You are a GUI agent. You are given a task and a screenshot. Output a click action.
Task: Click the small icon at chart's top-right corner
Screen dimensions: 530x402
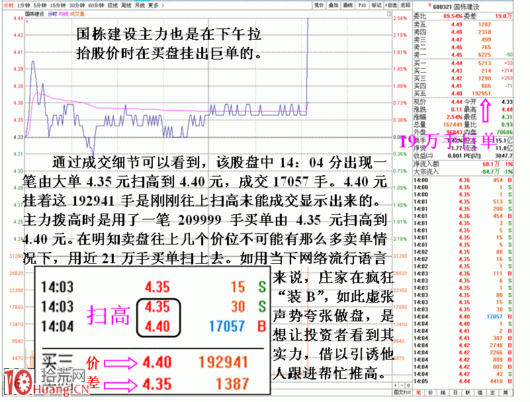pos(389,14)
